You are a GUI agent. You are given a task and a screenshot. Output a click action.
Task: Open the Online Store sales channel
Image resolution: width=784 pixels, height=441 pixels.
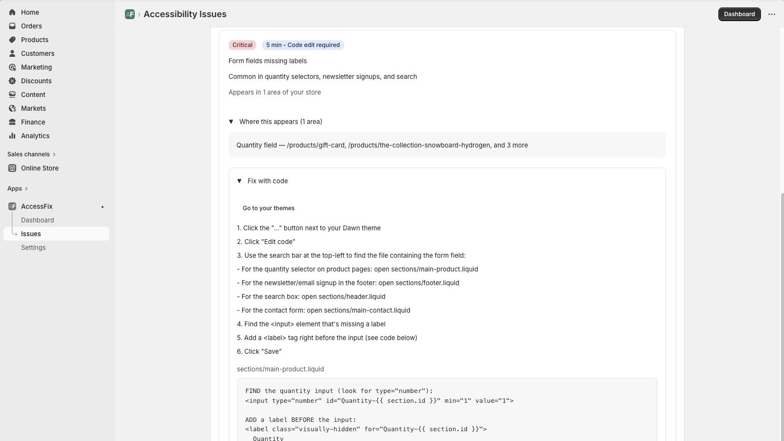point(39,168)
